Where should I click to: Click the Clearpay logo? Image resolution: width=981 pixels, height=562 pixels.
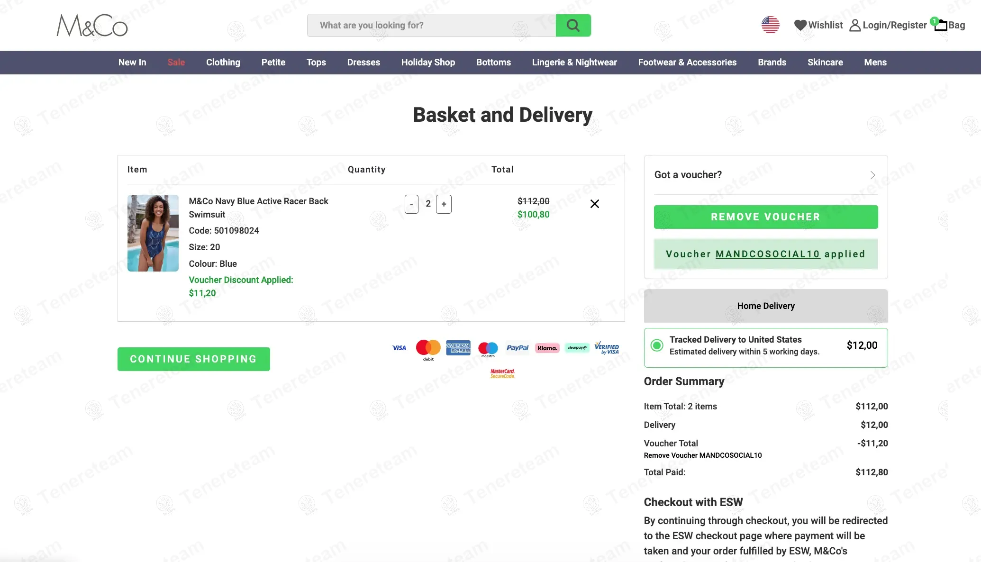coord(577,348)
